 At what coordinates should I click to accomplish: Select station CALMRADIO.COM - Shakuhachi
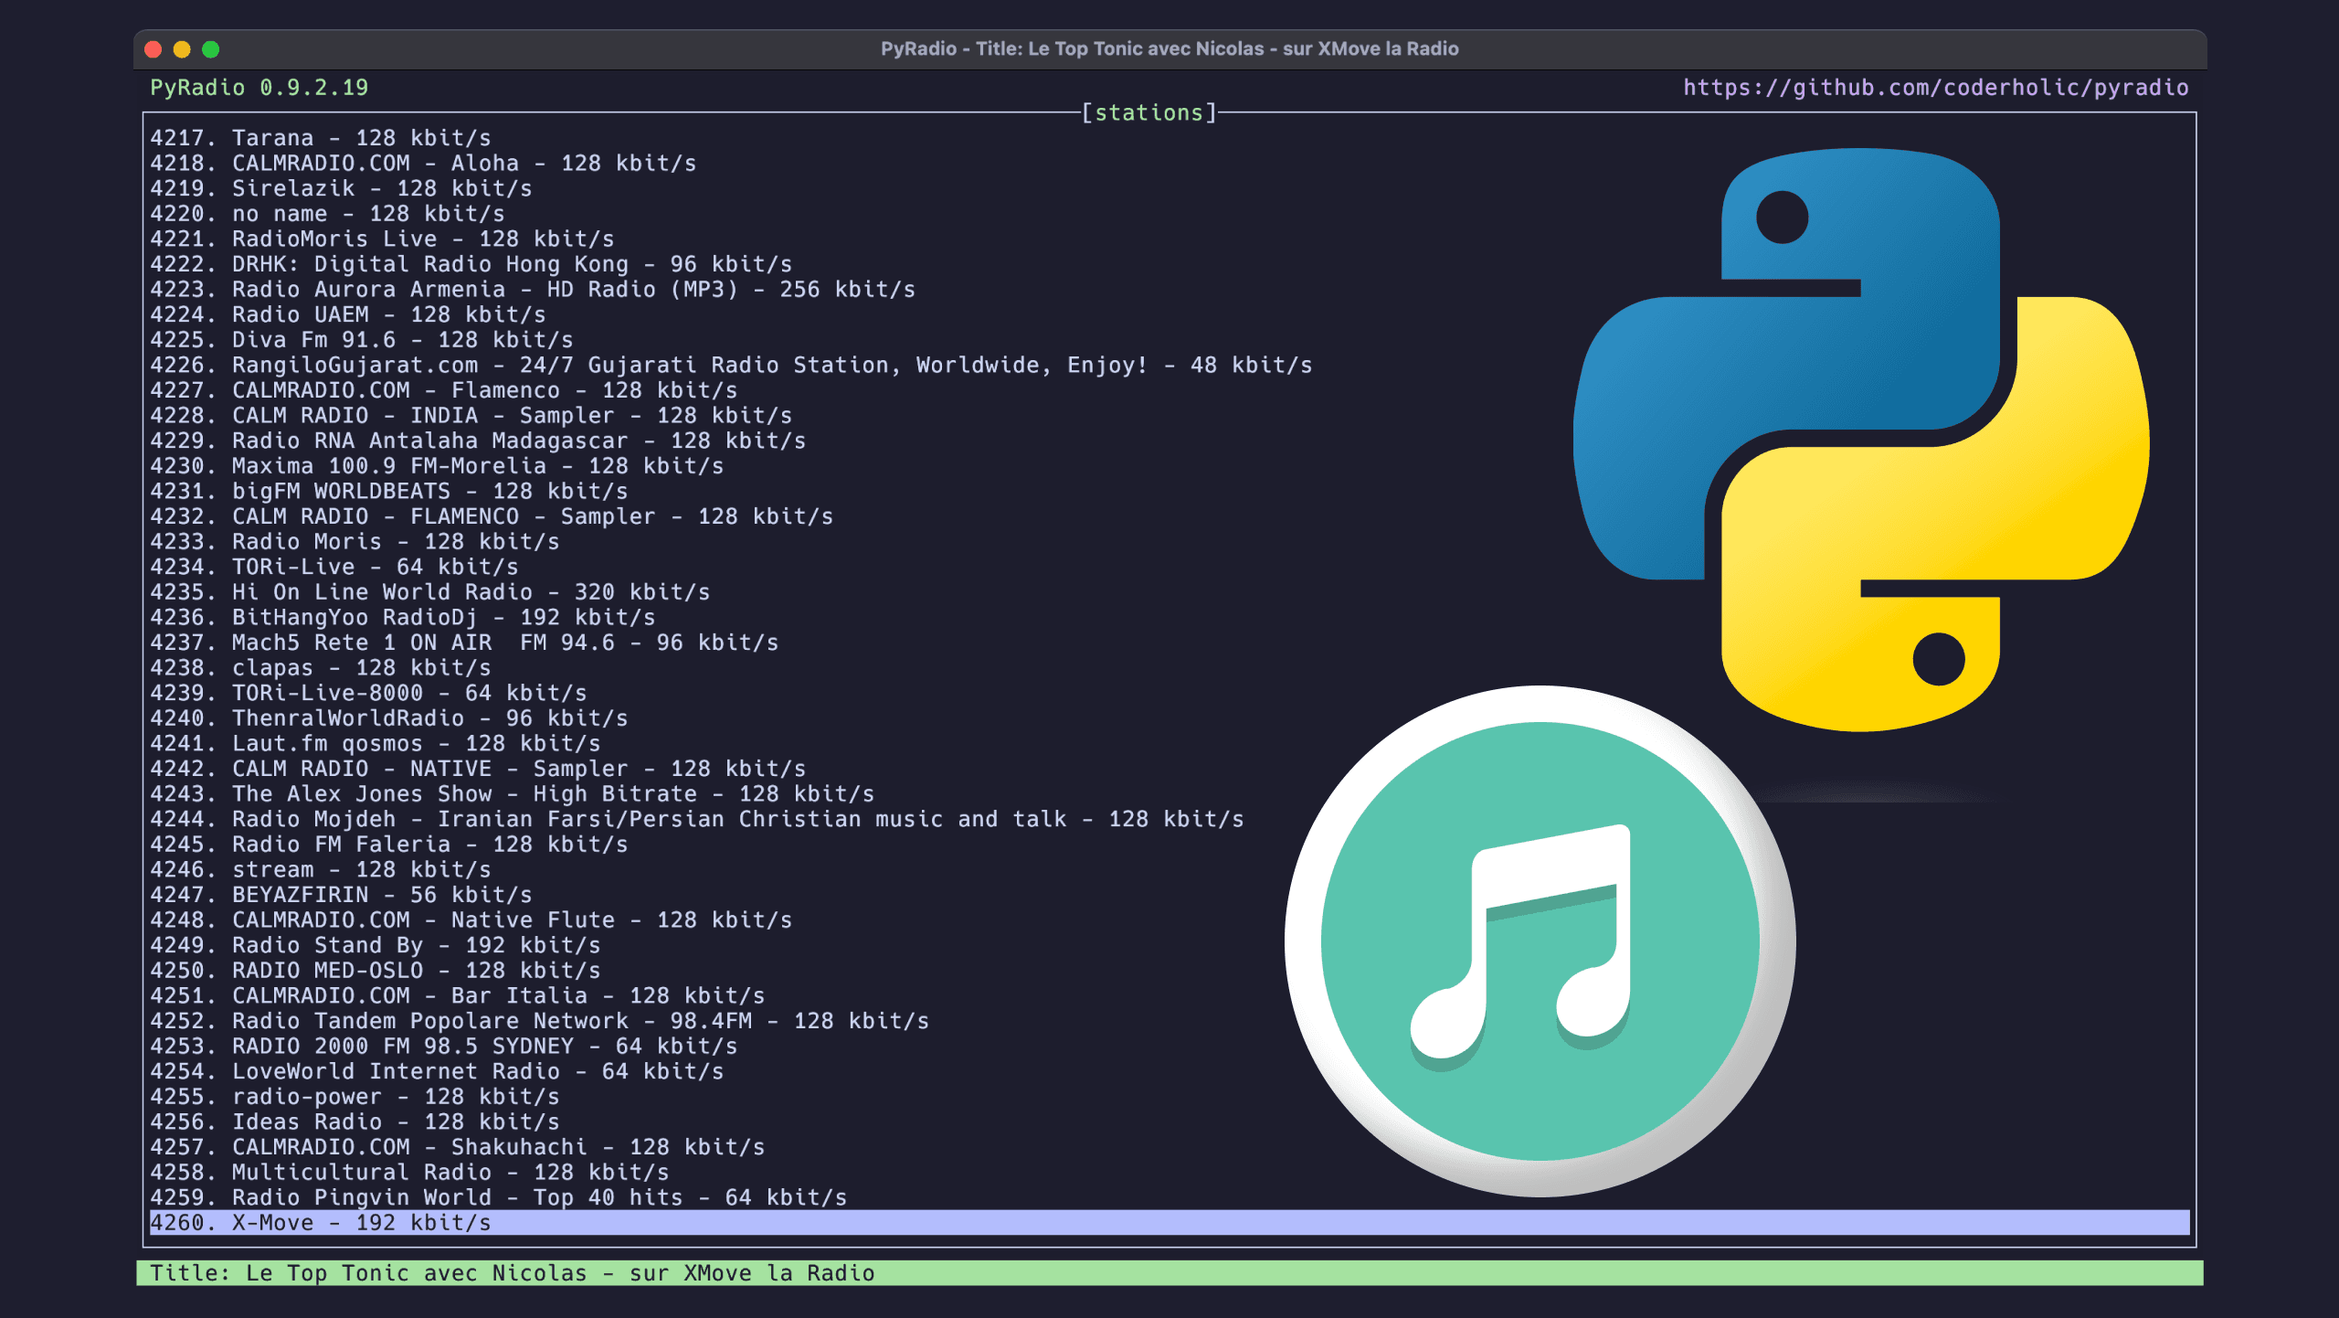click(x=457, y=1146)
